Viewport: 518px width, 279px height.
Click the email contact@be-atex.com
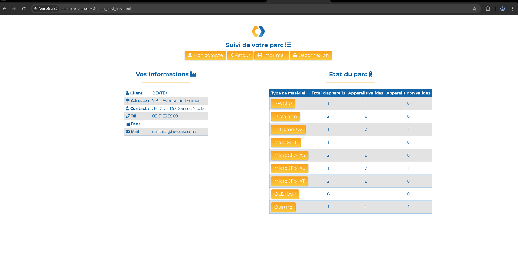tap(174, 132)
